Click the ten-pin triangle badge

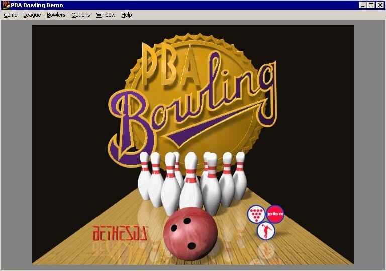(256, 214)
